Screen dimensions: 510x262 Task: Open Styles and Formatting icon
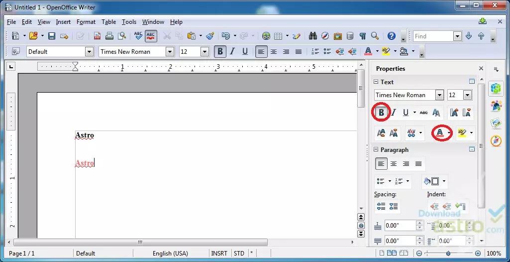click(15, 51)
